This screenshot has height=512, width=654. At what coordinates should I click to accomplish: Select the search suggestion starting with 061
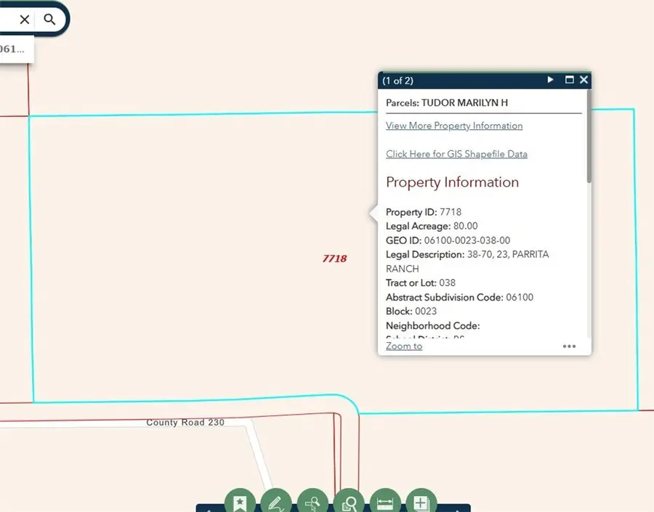(x=15, y=49)
